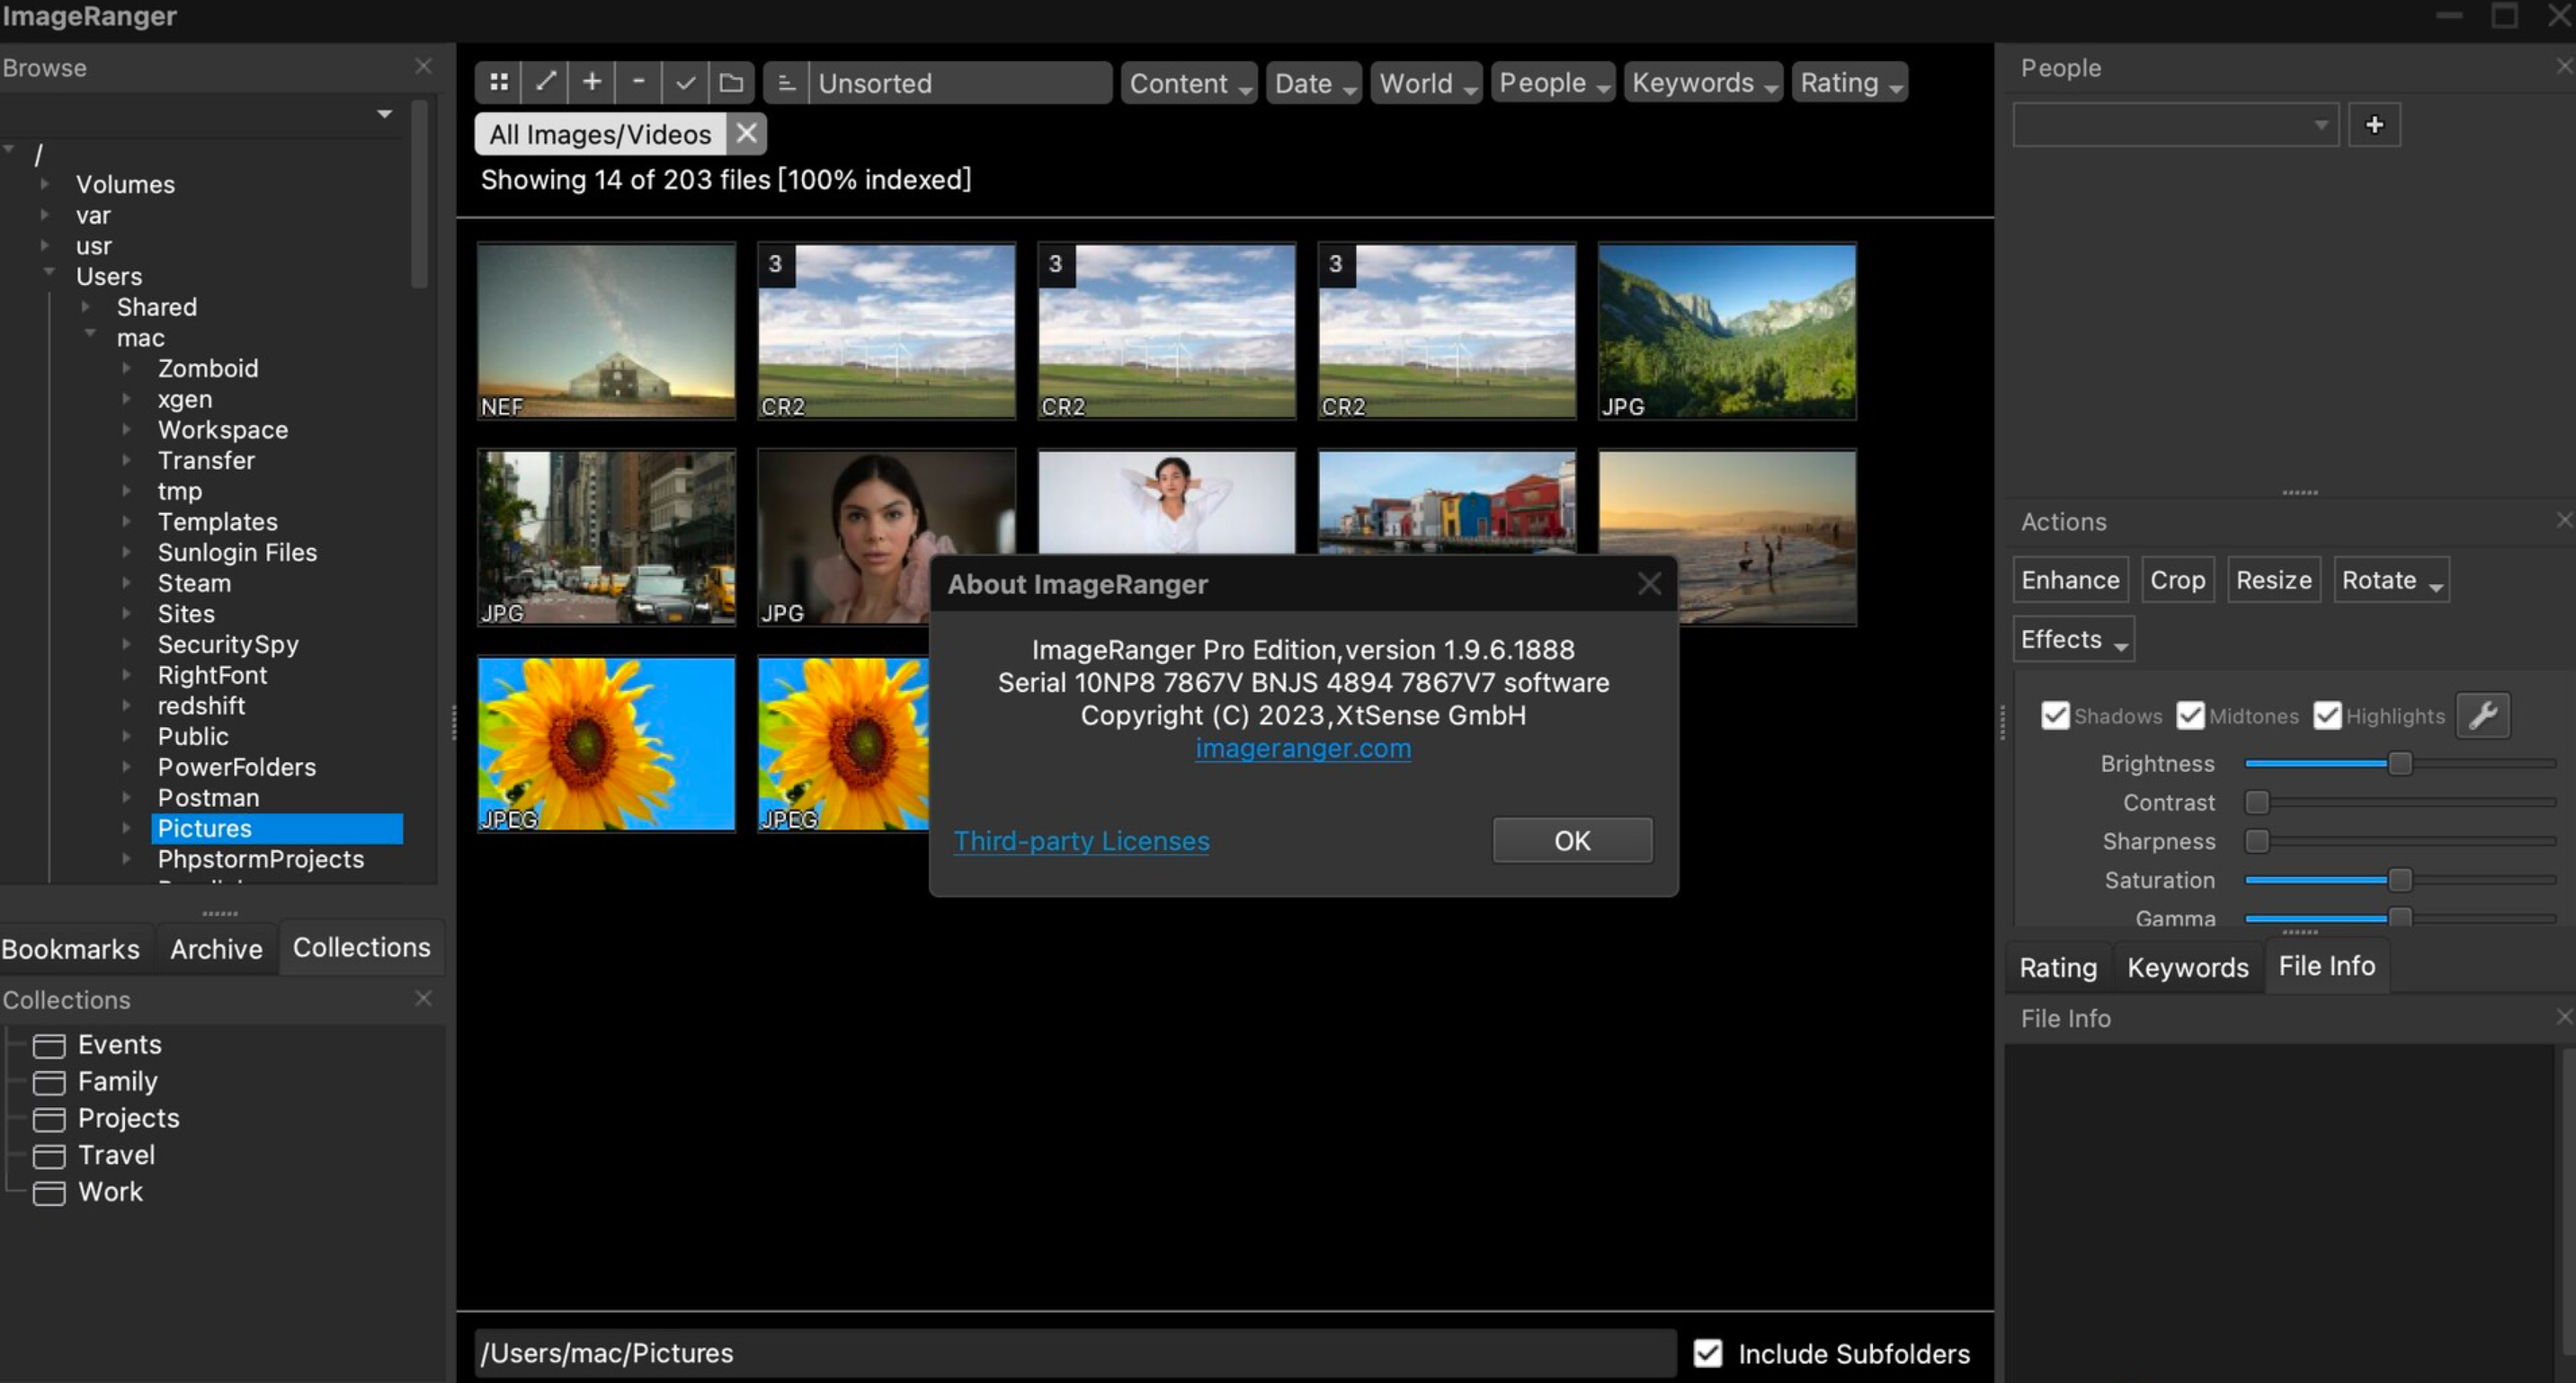2576x1383 pixels.
Task: Open the Rating filter dropdown
Action: point(1850,83)
